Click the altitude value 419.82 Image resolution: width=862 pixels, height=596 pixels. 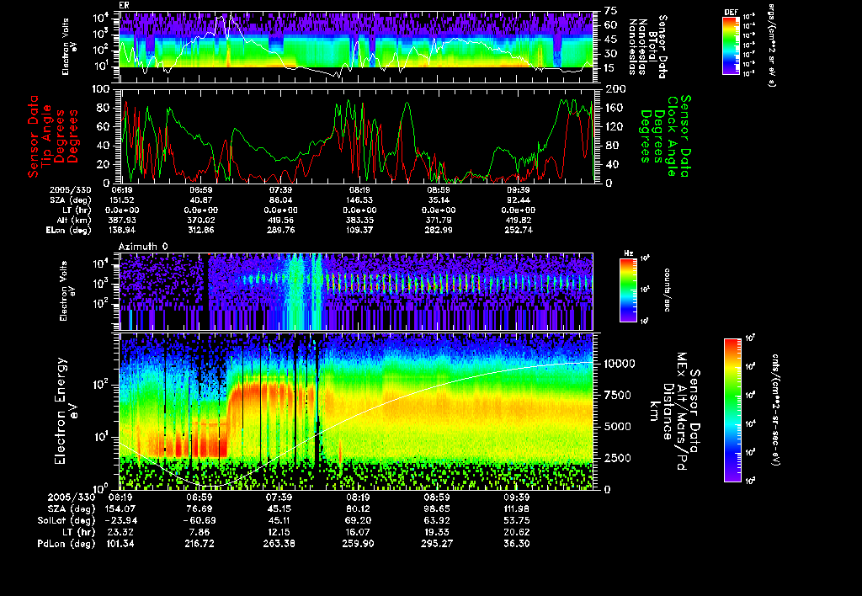pyautogui.click(x=518, y=220)
